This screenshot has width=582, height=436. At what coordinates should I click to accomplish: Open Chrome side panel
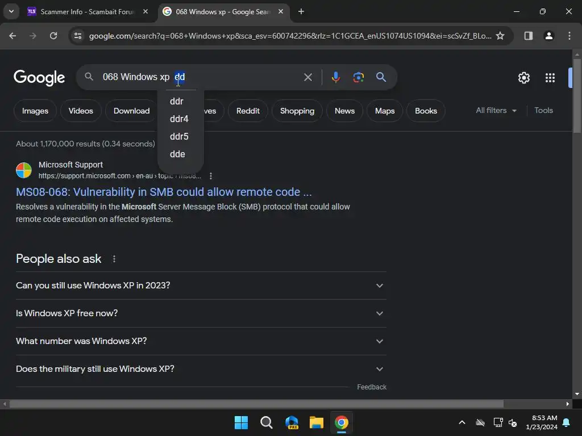click(x=528, y=36)
